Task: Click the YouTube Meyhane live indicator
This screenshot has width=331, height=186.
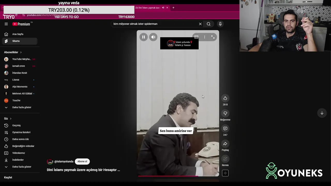Action: coord(34,59)
